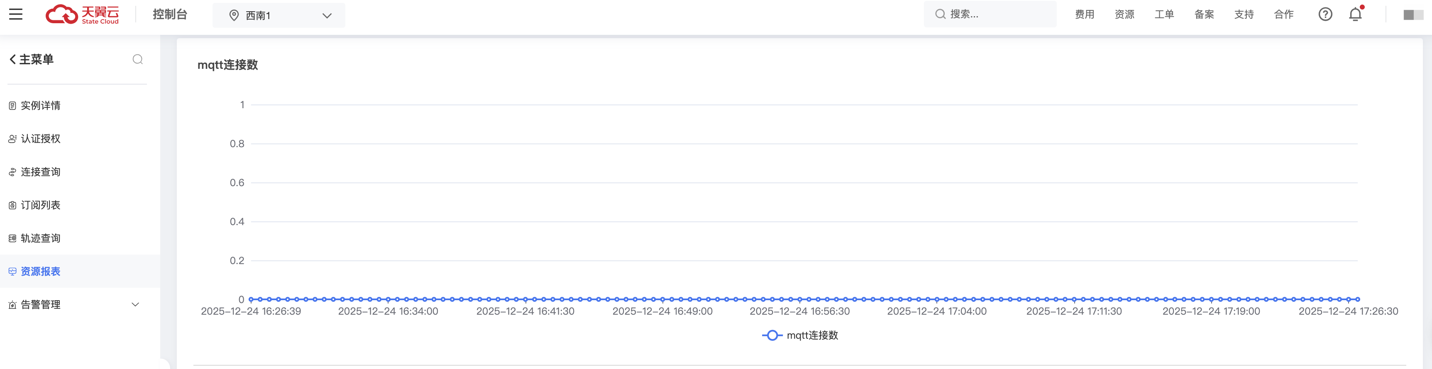Open 工单 from top navigation
The height and width of the screenshot is (369, 1432).
[x=1164, y=15]
